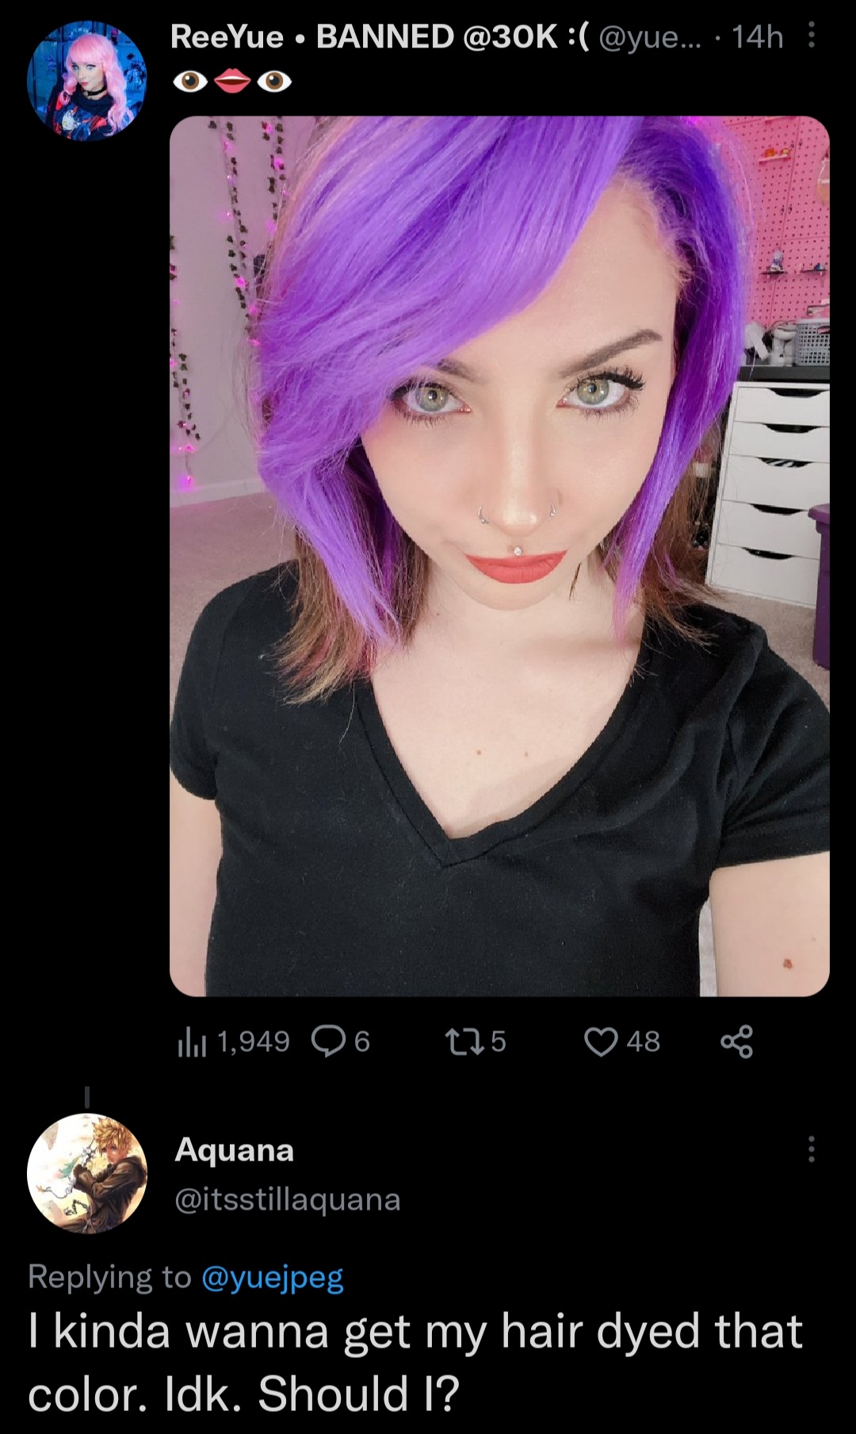Tap the share icon on ReeYue's tweet
The image size is (856, 1434).
click(737, 1042)
